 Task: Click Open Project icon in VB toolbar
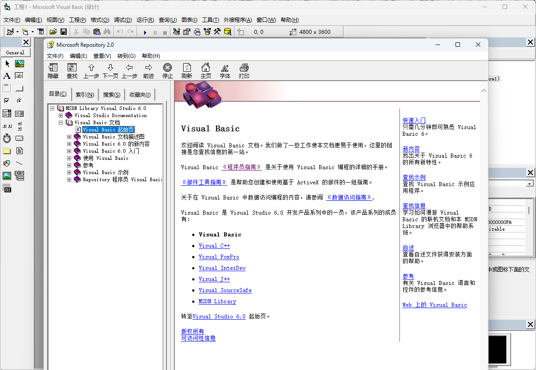[x=53, y=32]
